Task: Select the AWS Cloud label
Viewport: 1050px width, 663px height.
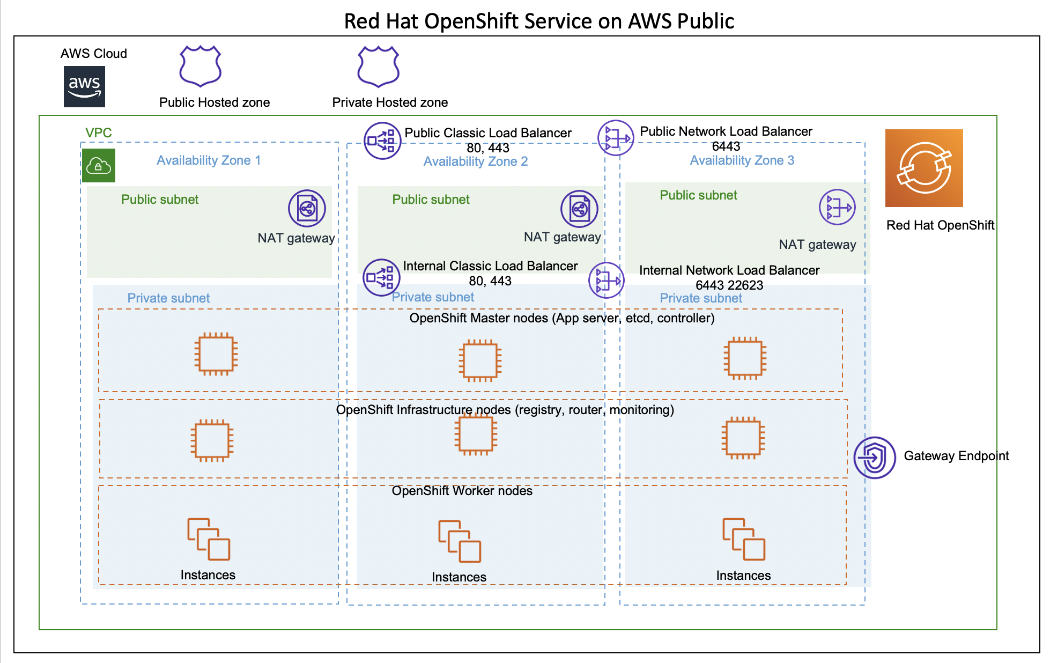Action: point(94,54)
